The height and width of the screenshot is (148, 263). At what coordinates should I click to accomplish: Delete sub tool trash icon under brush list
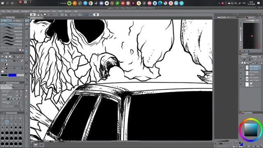pyautogui.click(x=23, y=50)
